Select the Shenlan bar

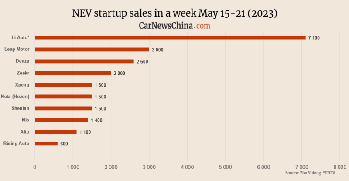pos(63,108)
